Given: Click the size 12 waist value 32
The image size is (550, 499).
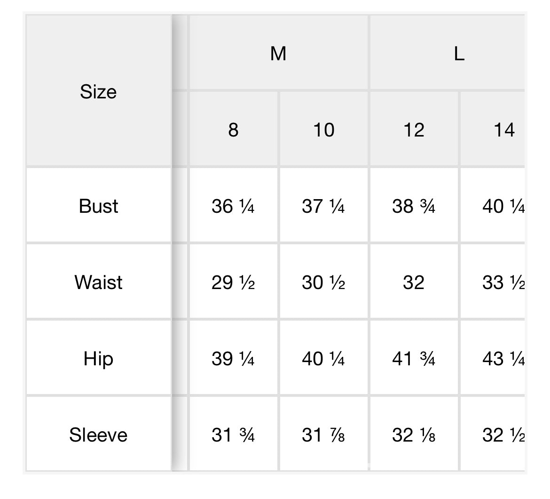Looking at the screenshot, I should pos(414,282).
